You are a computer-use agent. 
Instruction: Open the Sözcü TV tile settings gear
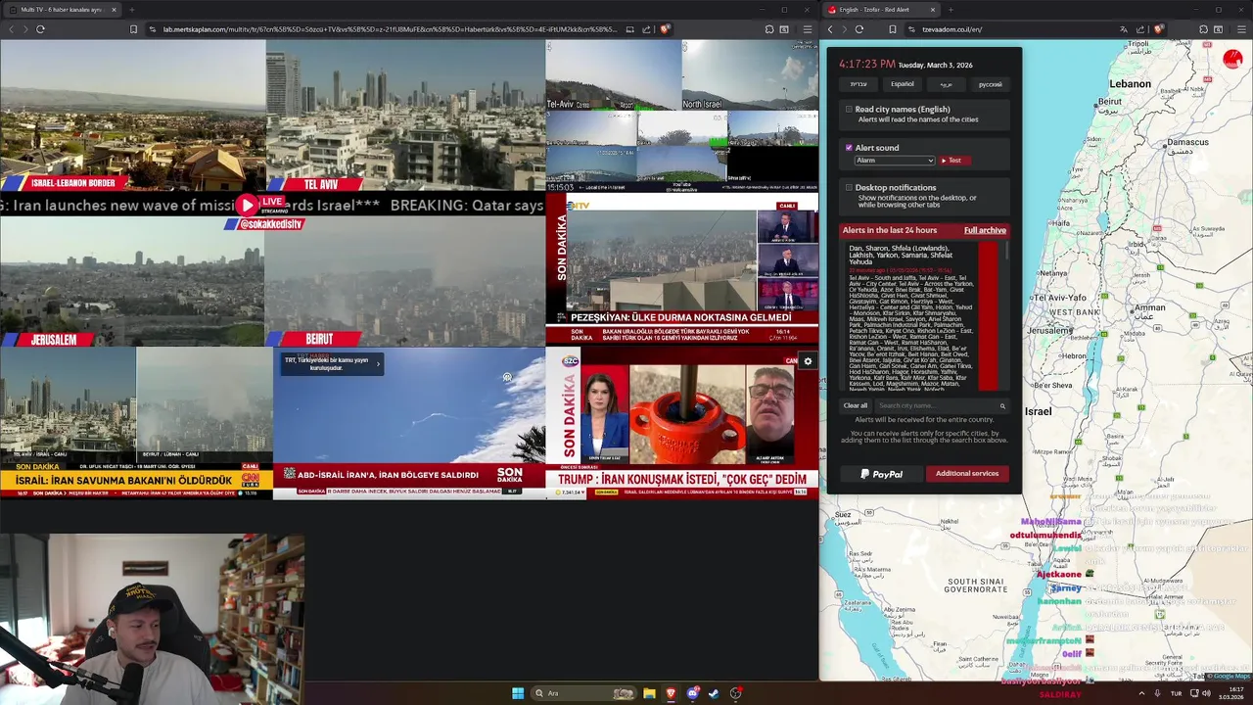tap(808, 361)
